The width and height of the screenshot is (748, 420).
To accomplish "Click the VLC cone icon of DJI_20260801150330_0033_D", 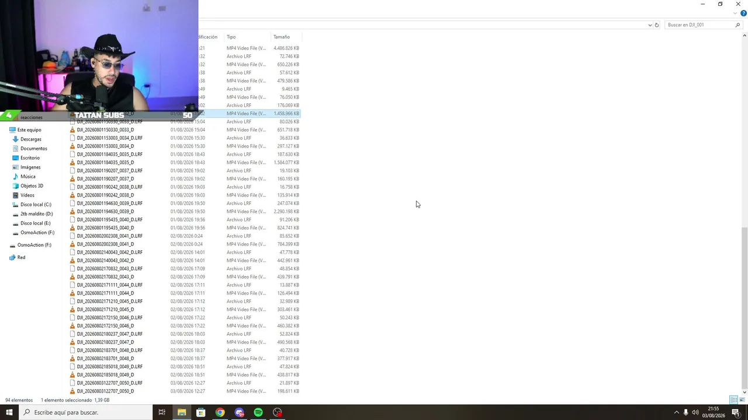I will [72, 130].
